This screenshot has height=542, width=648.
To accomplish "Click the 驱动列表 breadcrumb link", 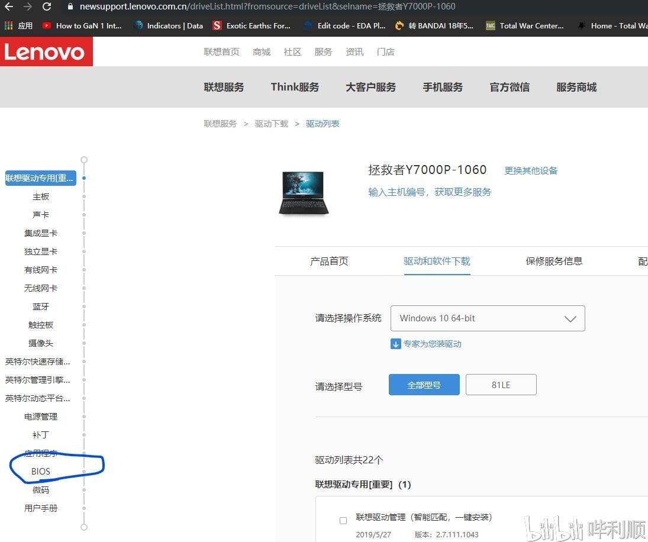I will 323,124.
